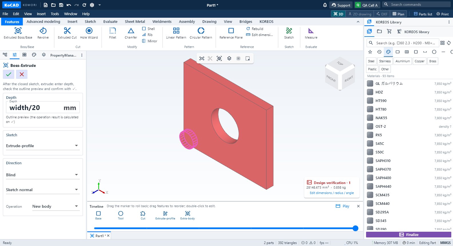Filter materials by Copper
Viewport: 453px width, 246px height.
[x=420, y=61]
